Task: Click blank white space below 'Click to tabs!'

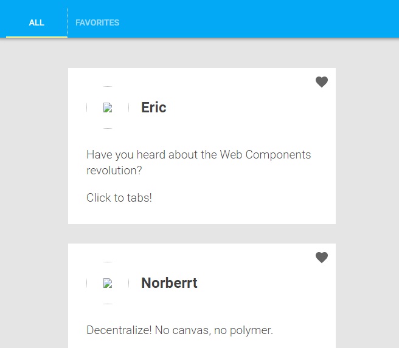Action: [x=201, y=215]
